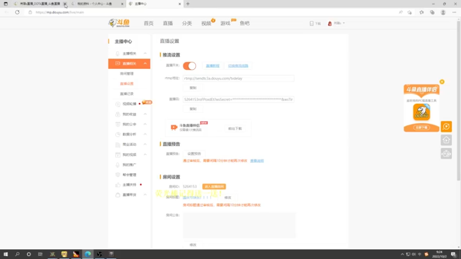This screenshot has width=461, height=259.
Task: Click the orange play floating side icon
Action: [x=446, y=127]
